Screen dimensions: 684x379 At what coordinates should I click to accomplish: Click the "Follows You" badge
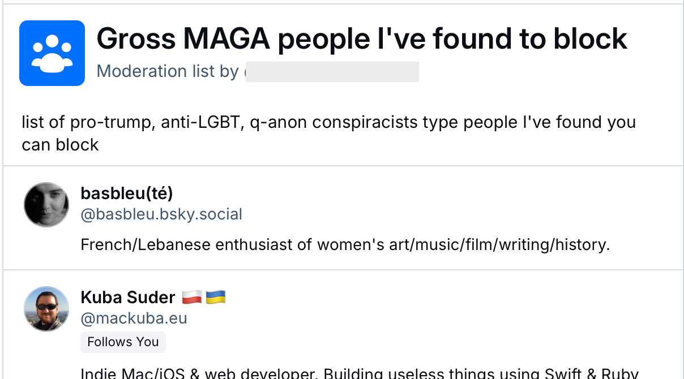click(x=123, y=342)
